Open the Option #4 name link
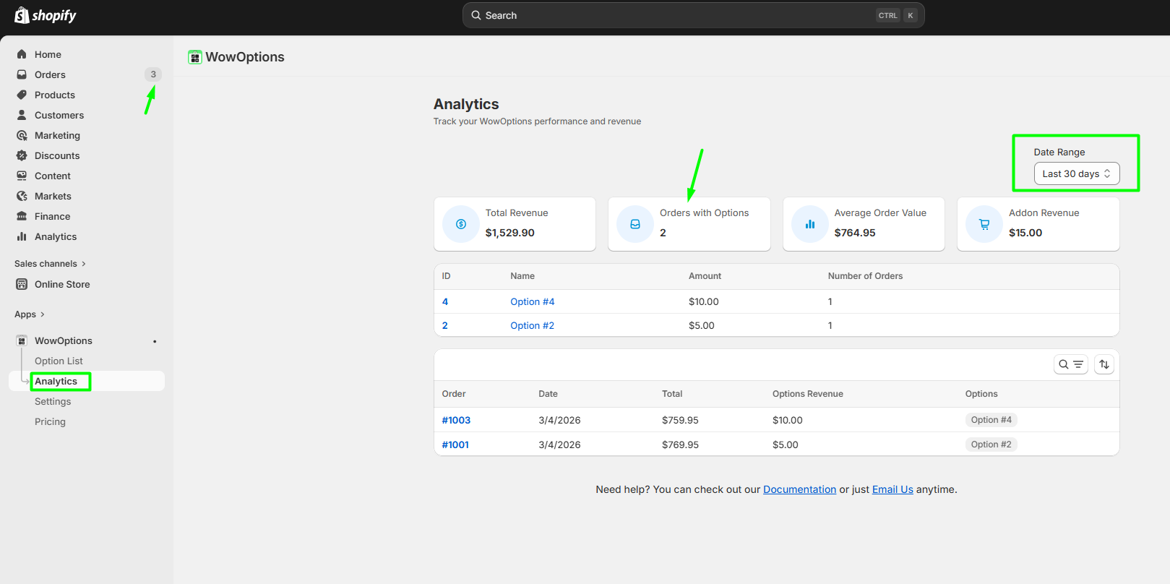Screen dimensions: 1170x584 coord(532,301)
